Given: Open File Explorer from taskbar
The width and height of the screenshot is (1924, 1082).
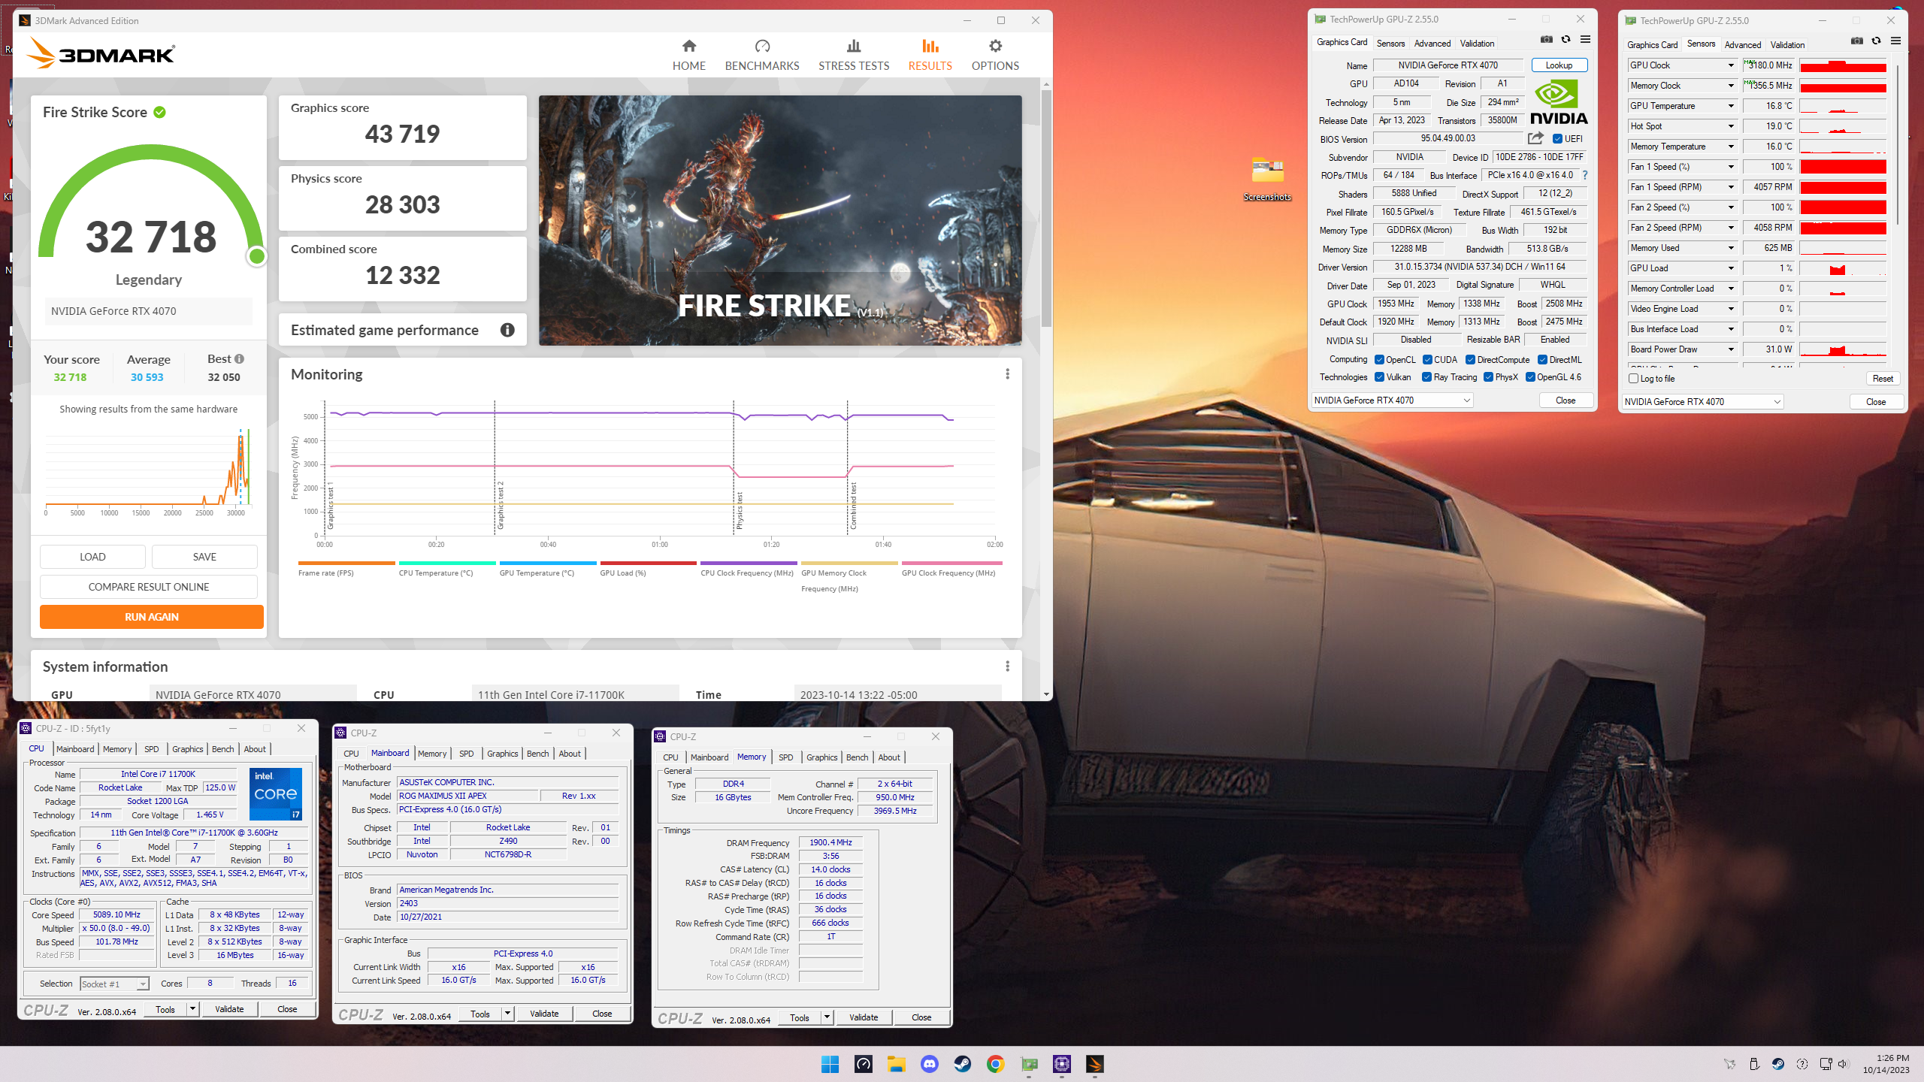Looking at the screenshot, I should pyautogui.click(x=896, y=1064).
